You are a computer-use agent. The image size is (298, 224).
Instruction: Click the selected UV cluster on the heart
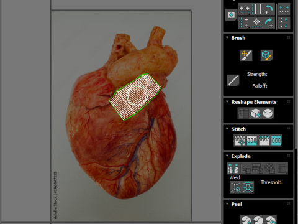pyautogui.click(x=135, y=97)
